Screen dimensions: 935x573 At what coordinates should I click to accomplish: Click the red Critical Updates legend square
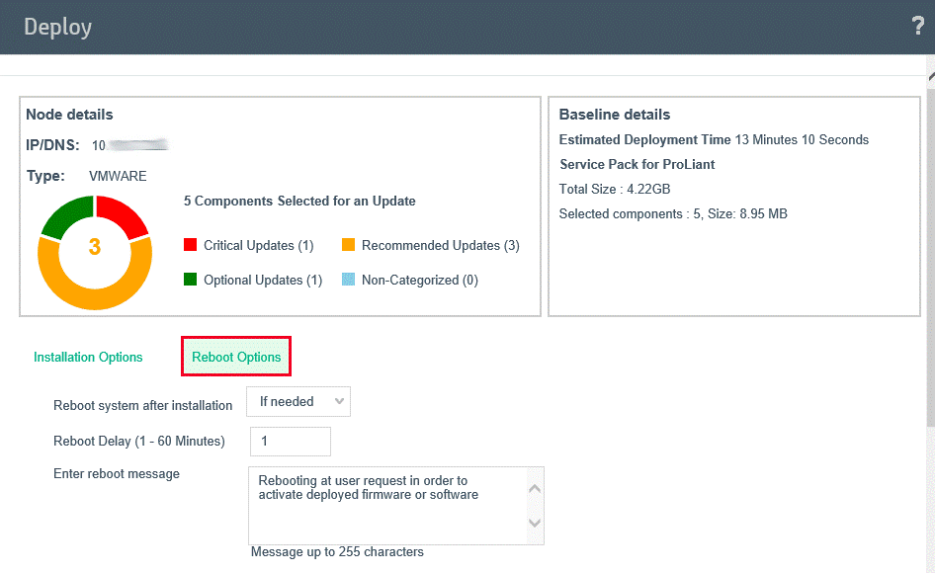coord(191,245)
